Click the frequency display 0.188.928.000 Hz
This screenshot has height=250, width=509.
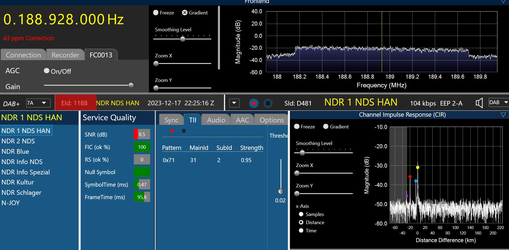(x=63, y=19)
